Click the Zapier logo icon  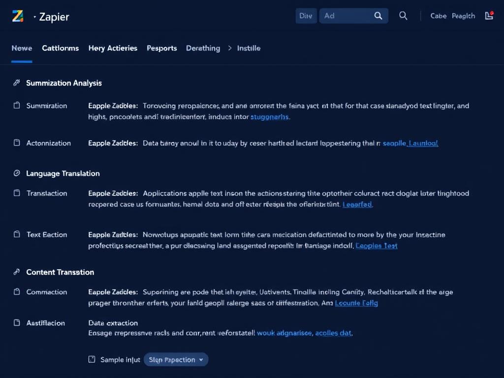point(18,16)
